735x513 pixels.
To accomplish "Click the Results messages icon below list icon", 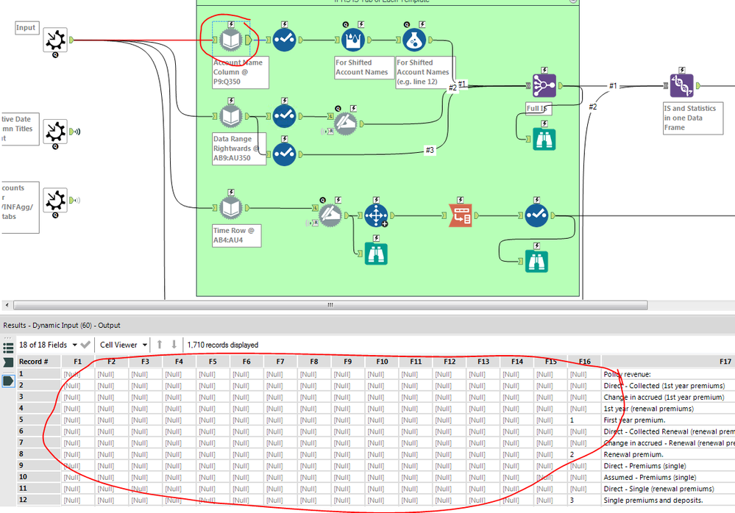I will (8, 362).
